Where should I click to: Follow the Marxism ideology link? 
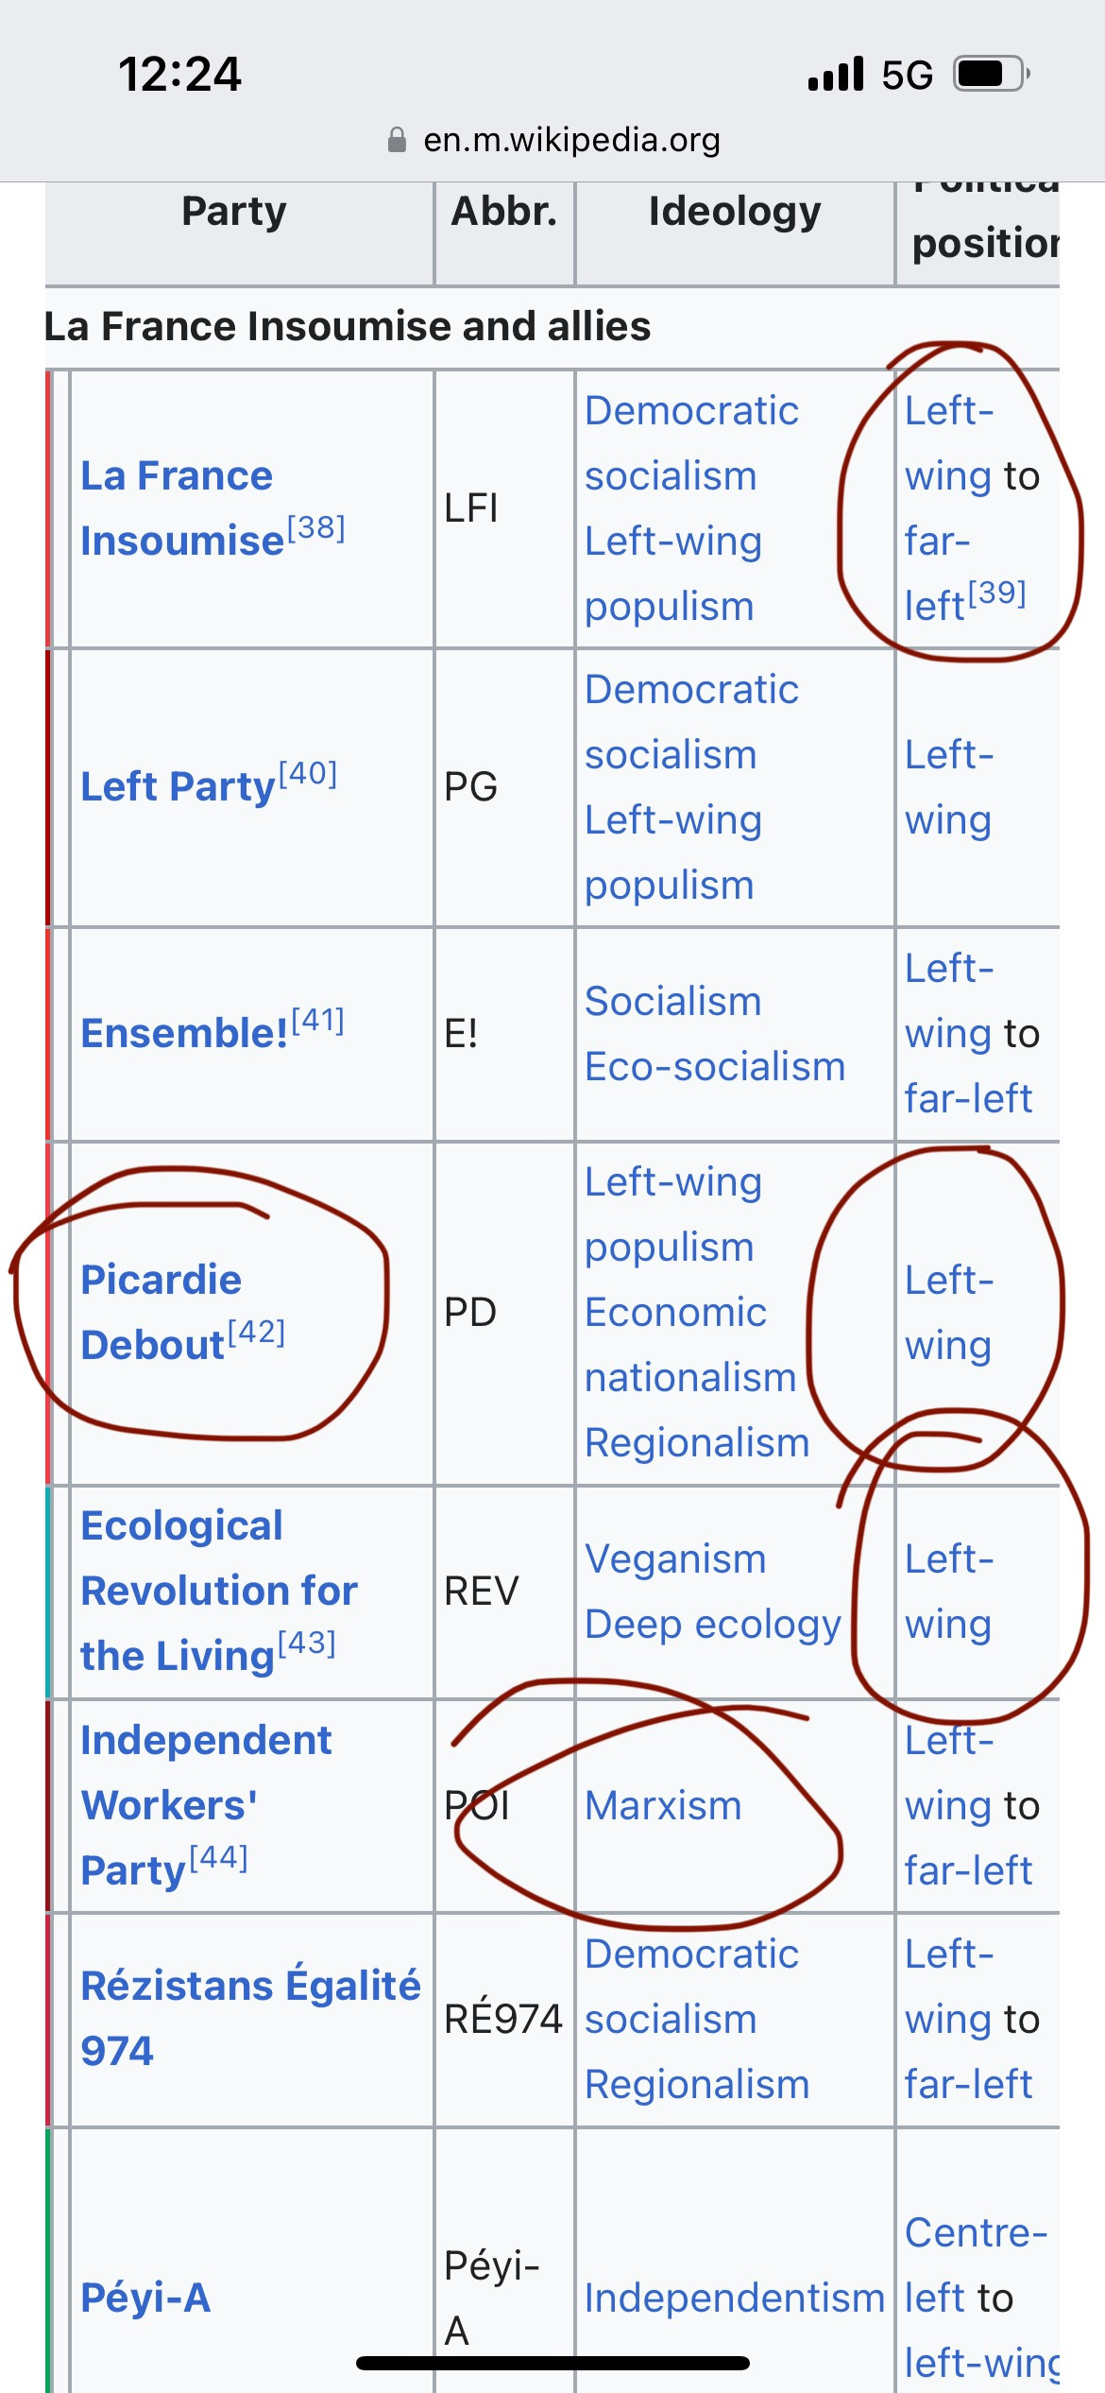tap(663, 1805)
